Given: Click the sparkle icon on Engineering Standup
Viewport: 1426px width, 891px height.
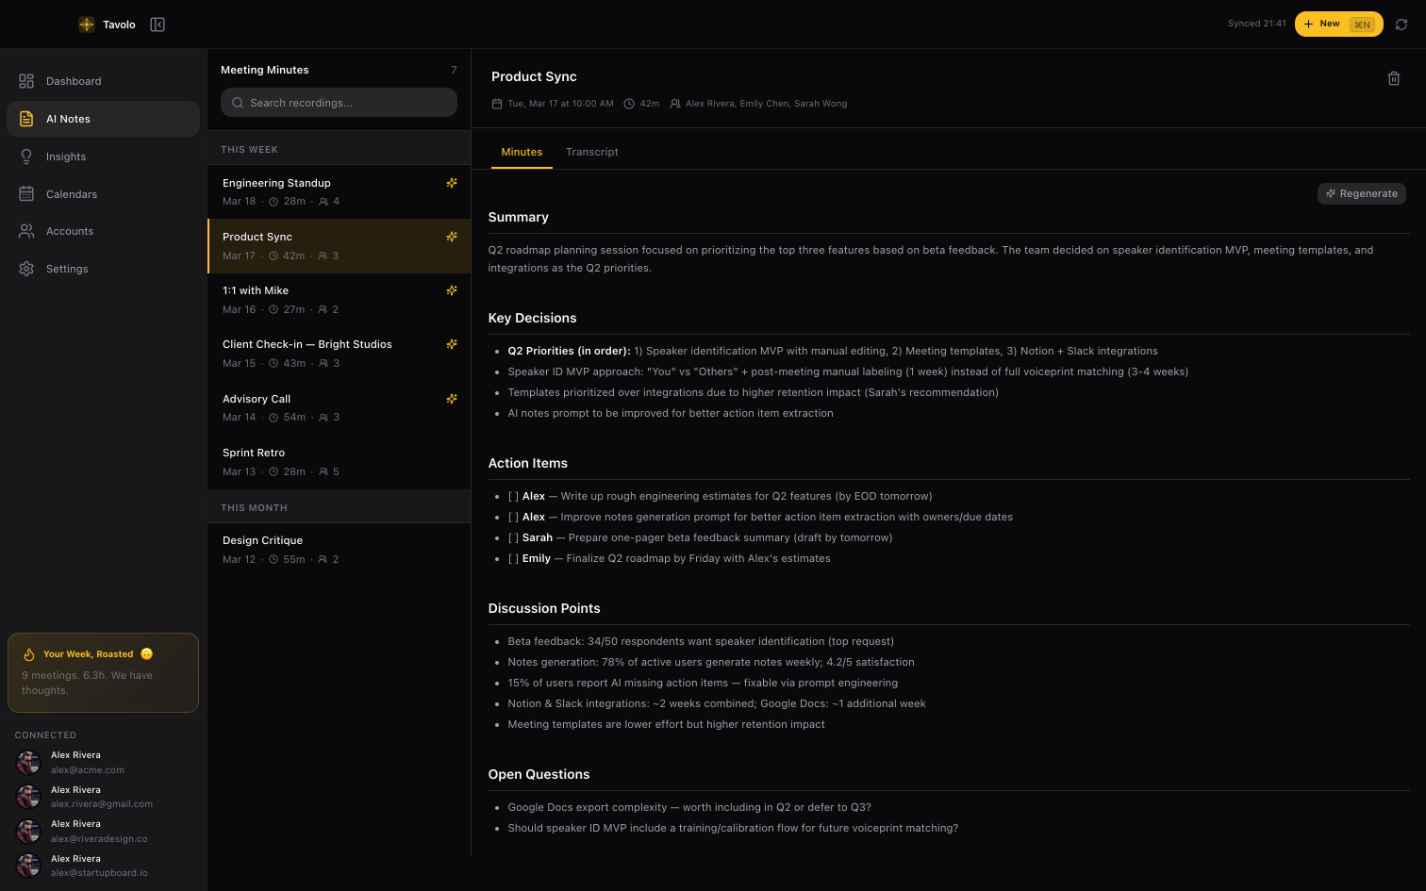Looking at the screenshot, I should click(x=452, y=183).
